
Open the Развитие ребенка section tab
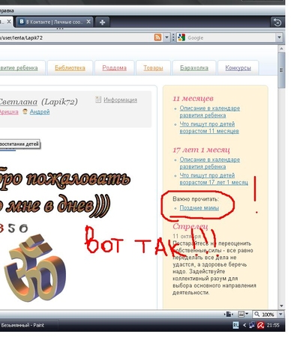(19, 68)
